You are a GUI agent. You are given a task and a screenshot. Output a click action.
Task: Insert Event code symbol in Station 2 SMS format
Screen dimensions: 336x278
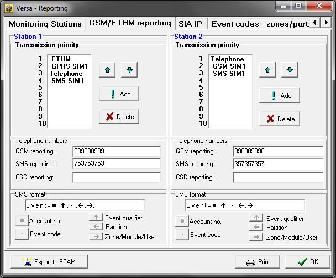(x=182, y=234)
